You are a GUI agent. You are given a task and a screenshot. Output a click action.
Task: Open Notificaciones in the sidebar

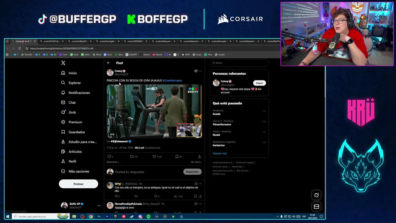click(x=75, y=93)
